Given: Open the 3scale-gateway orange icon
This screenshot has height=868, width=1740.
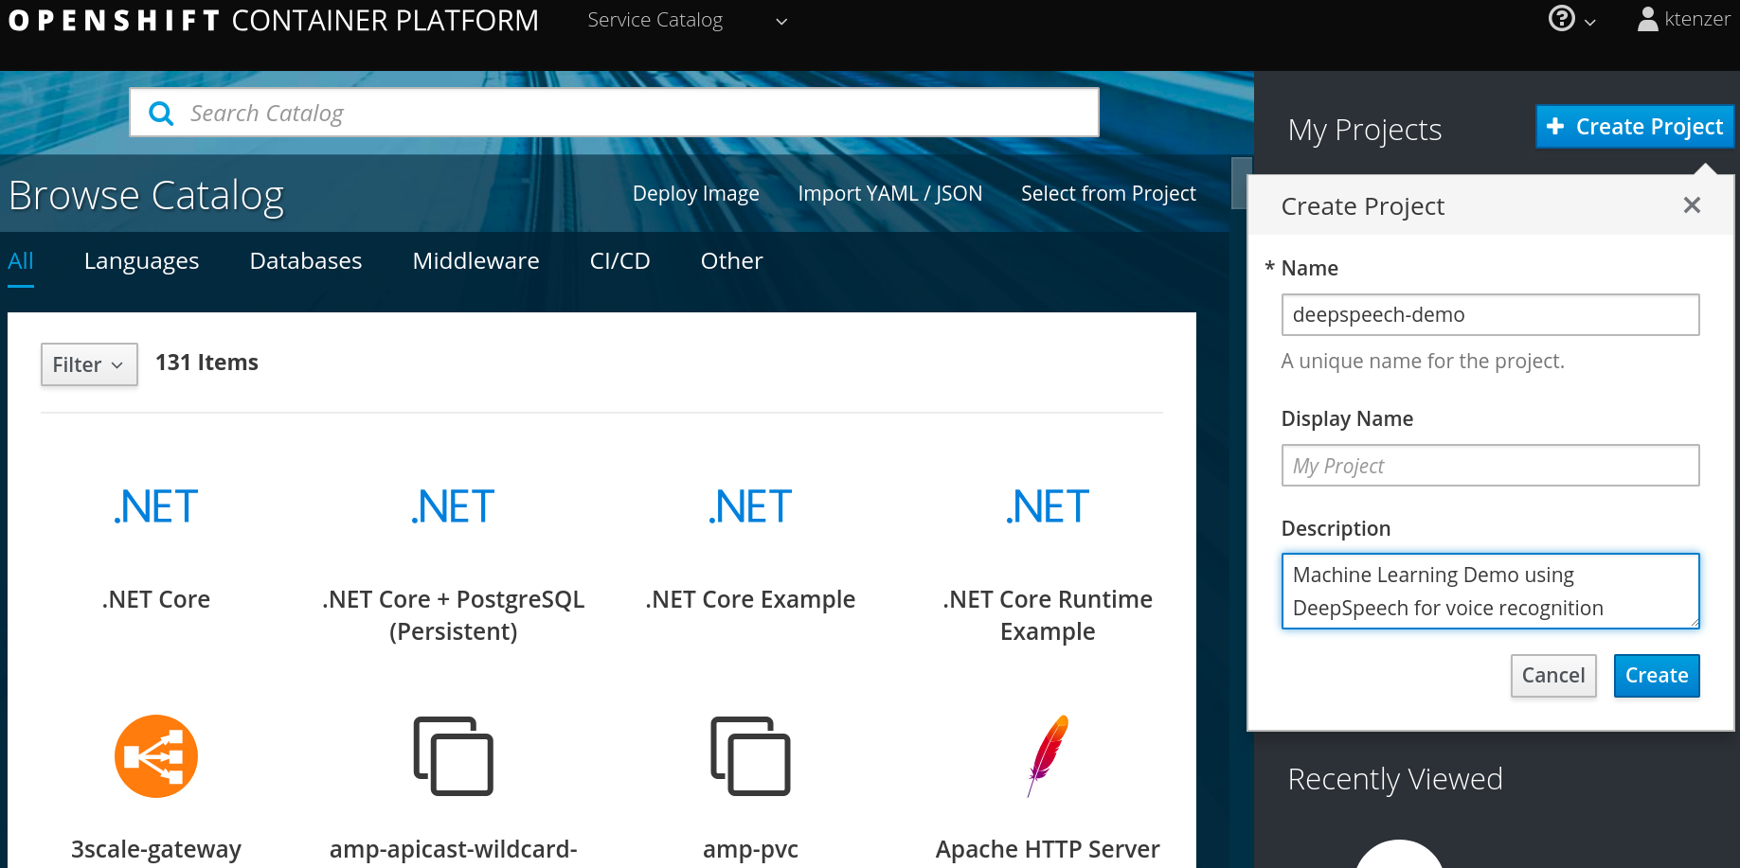Looking at the screenshot, I should click(x=156, y=756).
